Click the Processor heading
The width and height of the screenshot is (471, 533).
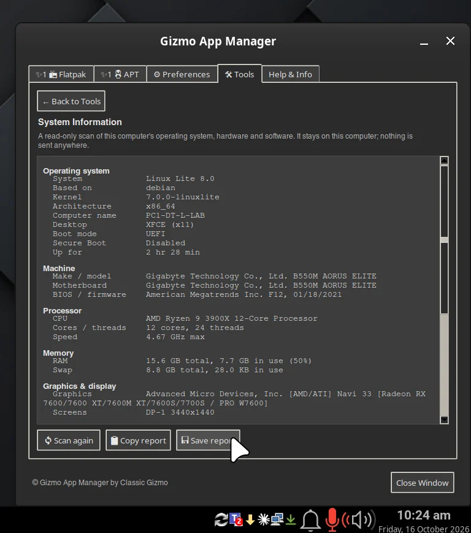tap(62, 311)
